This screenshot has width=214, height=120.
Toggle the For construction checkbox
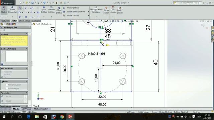(x=7, y=85)
